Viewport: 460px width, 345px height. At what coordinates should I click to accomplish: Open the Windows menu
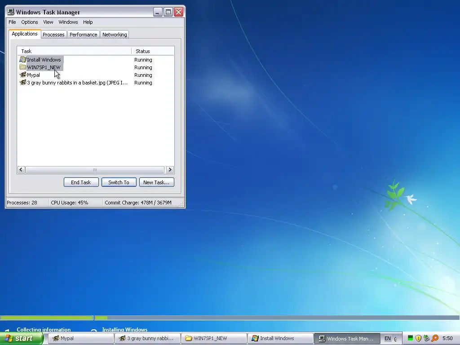click(x=68, y=22)
